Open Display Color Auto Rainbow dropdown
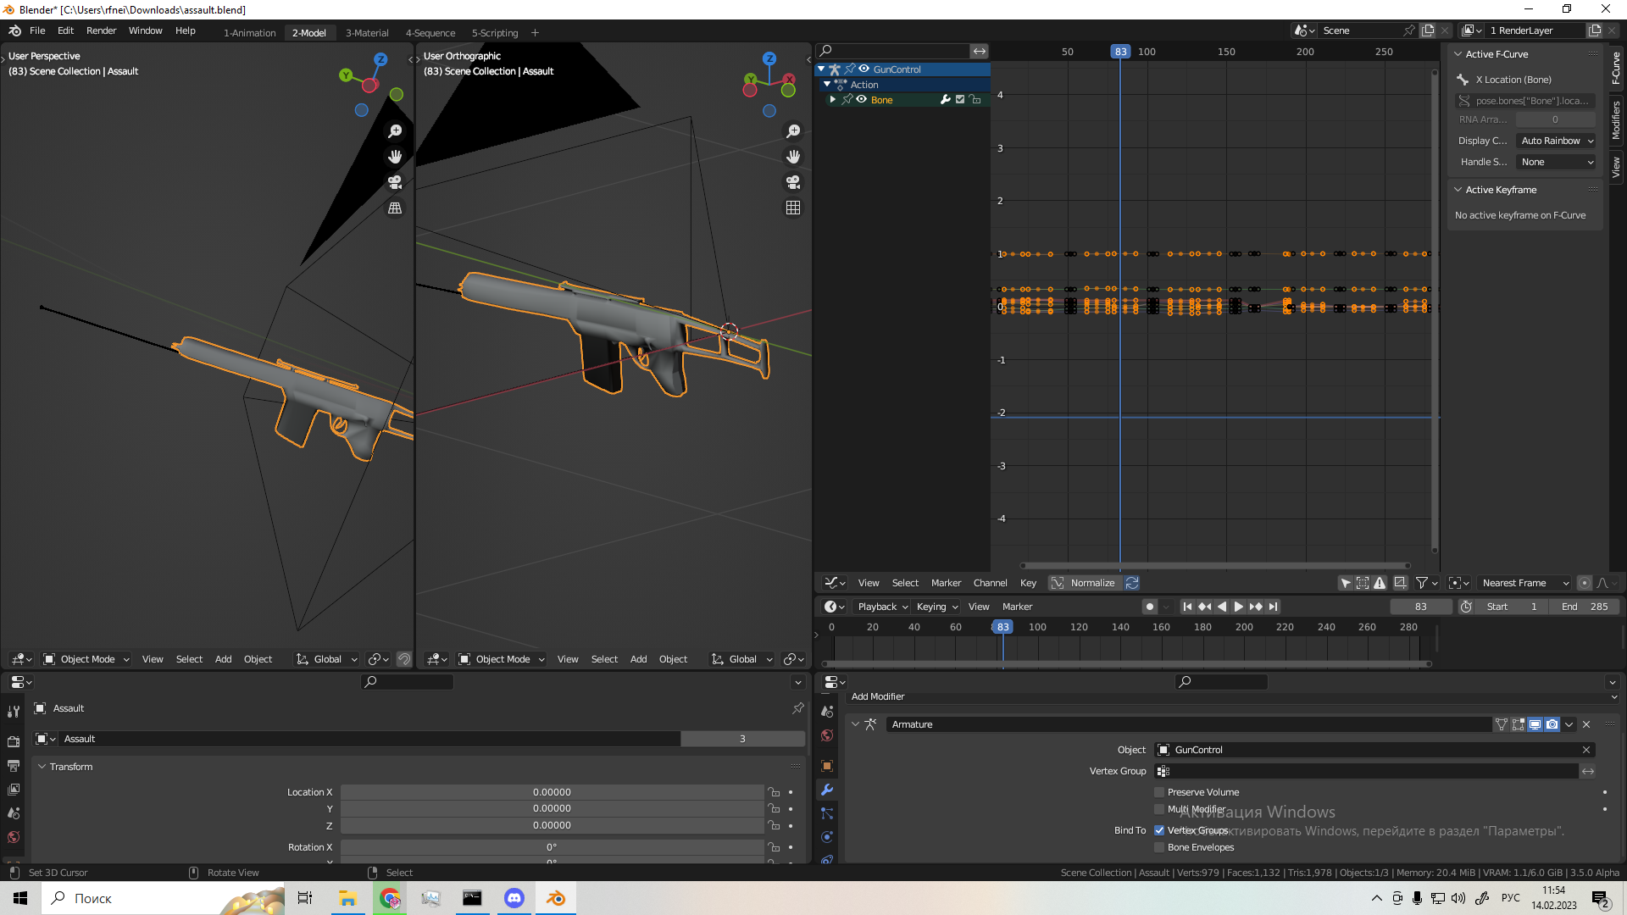 [x=1557, y=141]
